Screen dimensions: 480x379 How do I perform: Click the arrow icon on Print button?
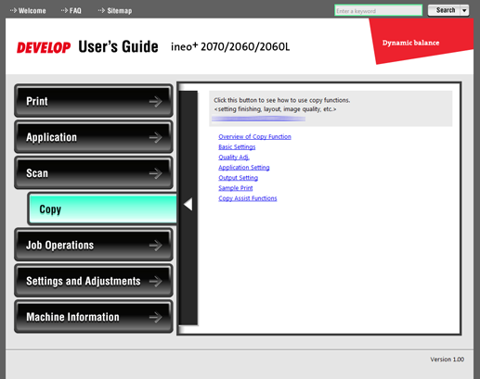pyautogui.click(x=155, y=101)
